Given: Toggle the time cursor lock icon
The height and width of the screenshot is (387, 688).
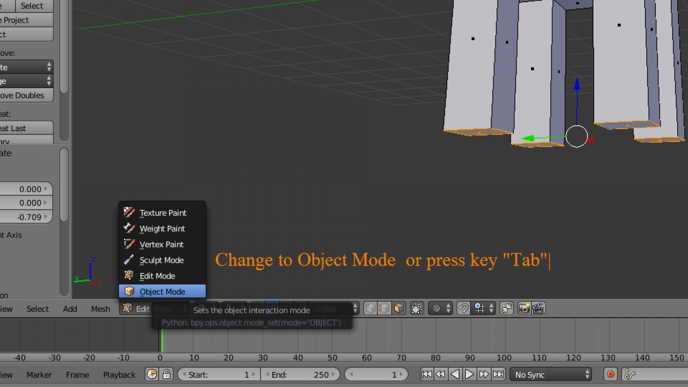Looking at the screenshot, I should click(166, 375).
